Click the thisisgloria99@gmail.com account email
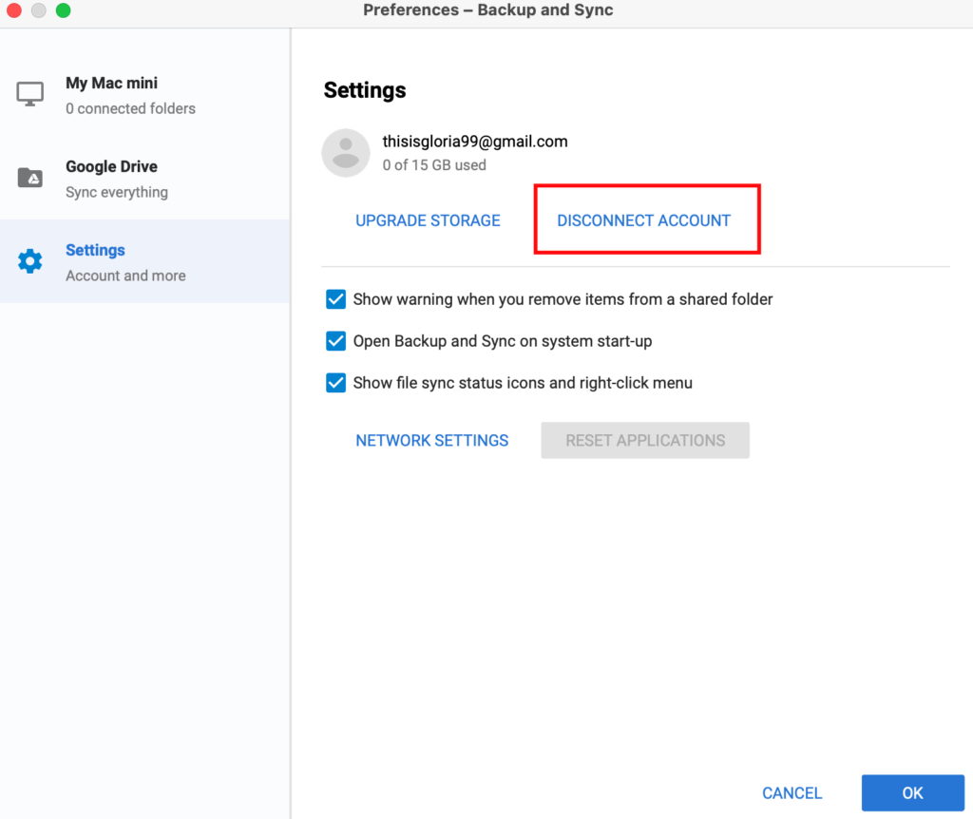The image size is (973, 819). (x=475, y=142)
